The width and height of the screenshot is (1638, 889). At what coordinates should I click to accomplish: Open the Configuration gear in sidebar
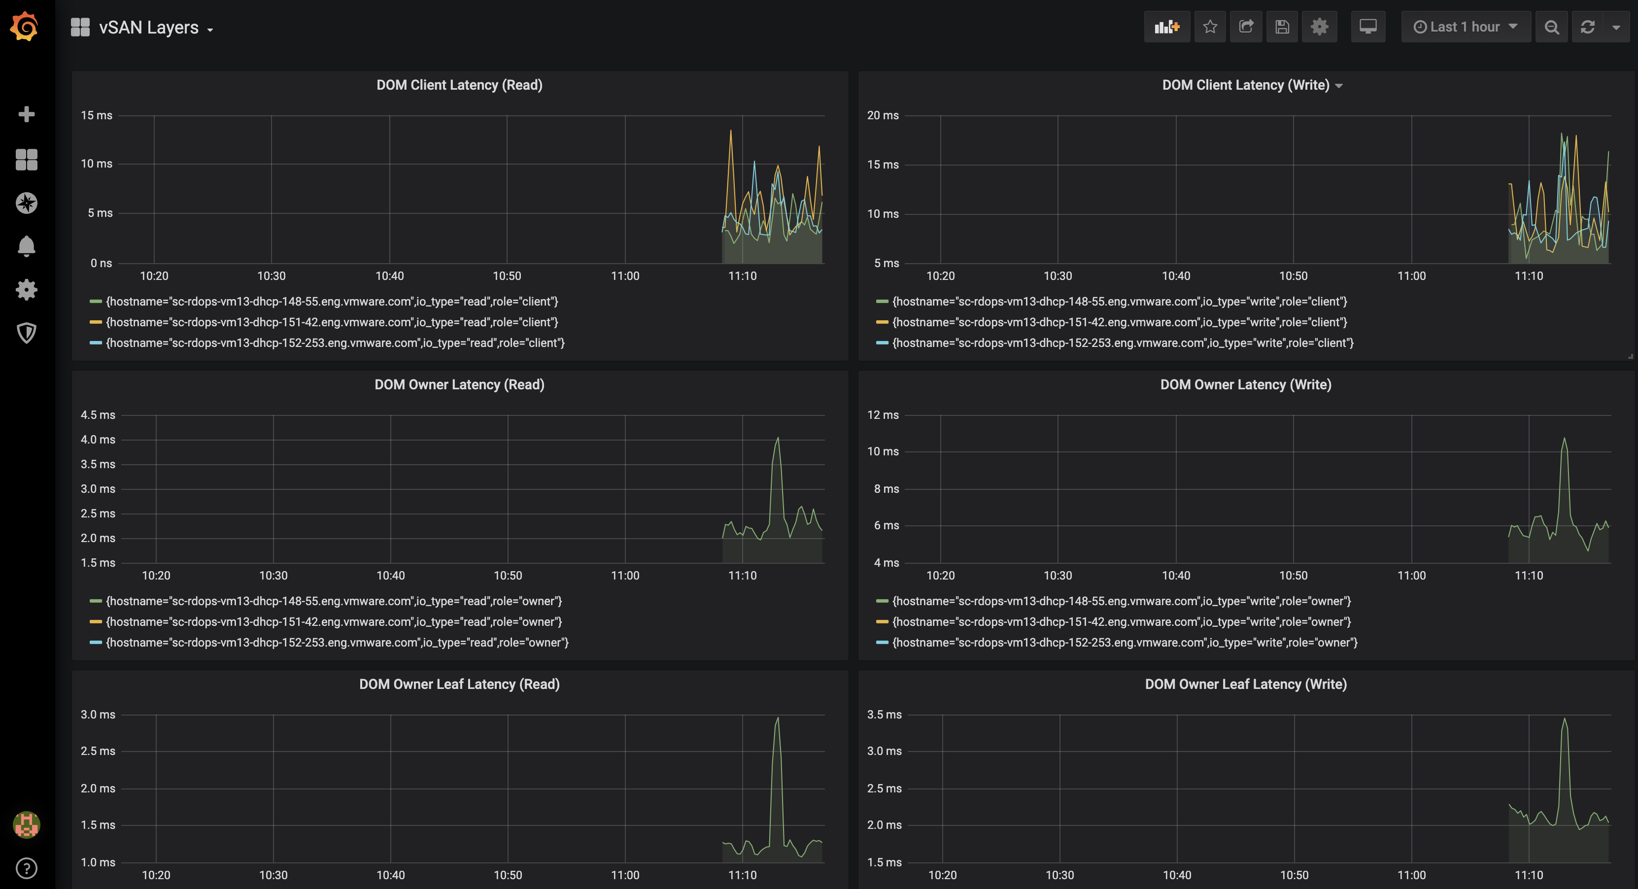coord(26,289)
